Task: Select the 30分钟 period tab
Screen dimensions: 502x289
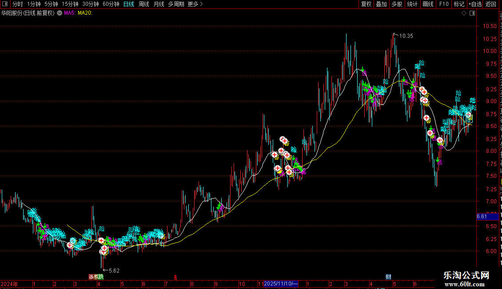Action: point(91,4)
